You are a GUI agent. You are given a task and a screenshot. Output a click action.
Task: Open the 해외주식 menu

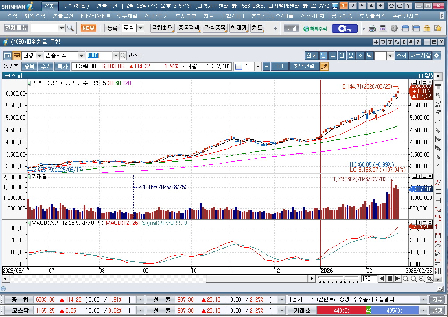[x=35, y=16]
